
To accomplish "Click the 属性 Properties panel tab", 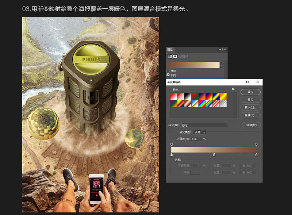I will click(170, 49).
